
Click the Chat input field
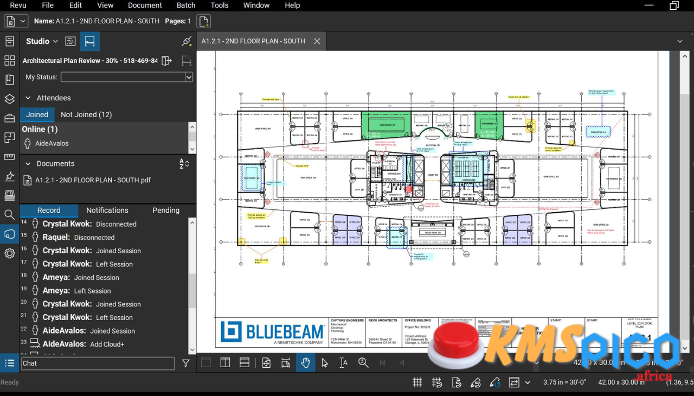(98, 363)
